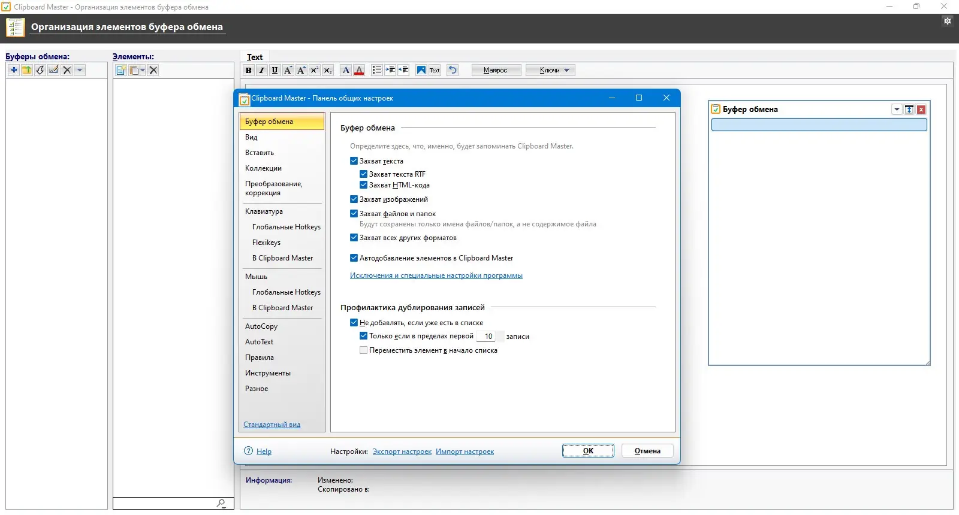This screenshot has width=959, height=515.
Task: Click the bulleted list icon
Action: tap(376, 70)
